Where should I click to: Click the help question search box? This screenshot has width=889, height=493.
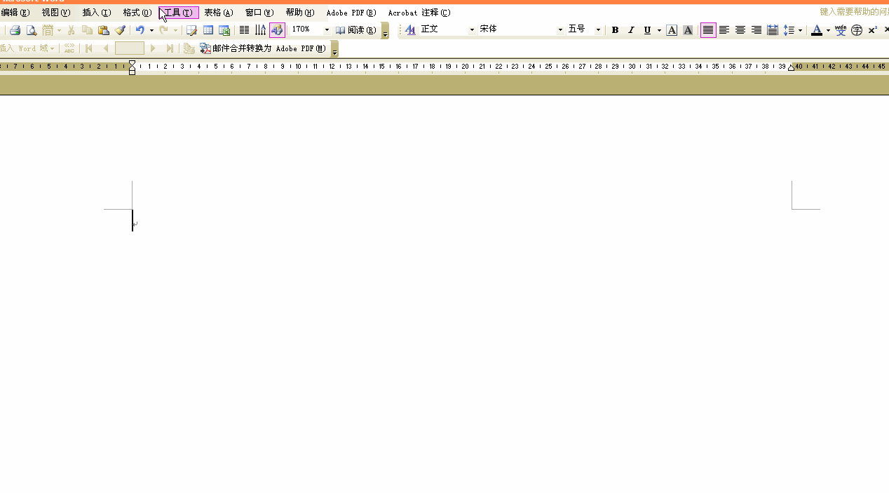pos(854,12)
